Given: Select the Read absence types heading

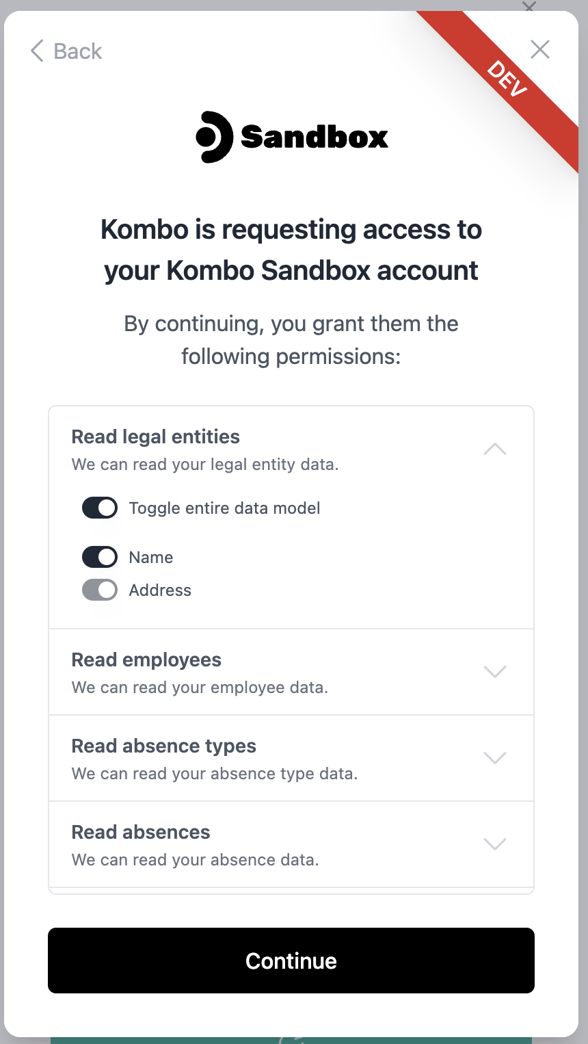Looking at the screenshot, I should (x=164, y=746).
